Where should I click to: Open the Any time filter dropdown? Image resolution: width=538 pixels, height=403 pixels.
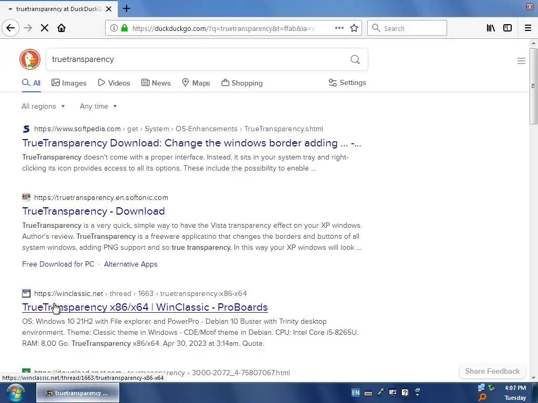(x=98, y=106)
